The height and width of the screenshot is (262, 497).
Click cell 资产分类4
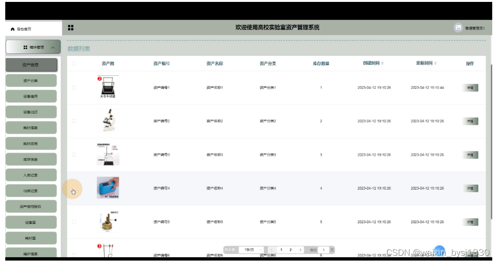coord(268,188)
